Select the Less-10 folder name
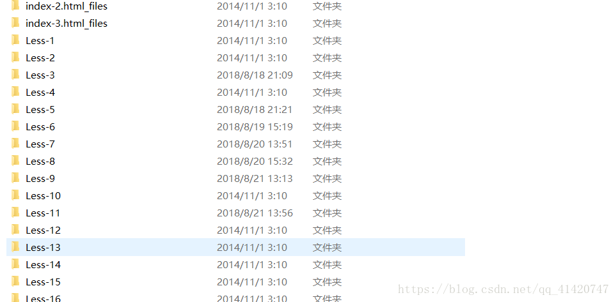 pyautogui.click(x=43, y=196)
